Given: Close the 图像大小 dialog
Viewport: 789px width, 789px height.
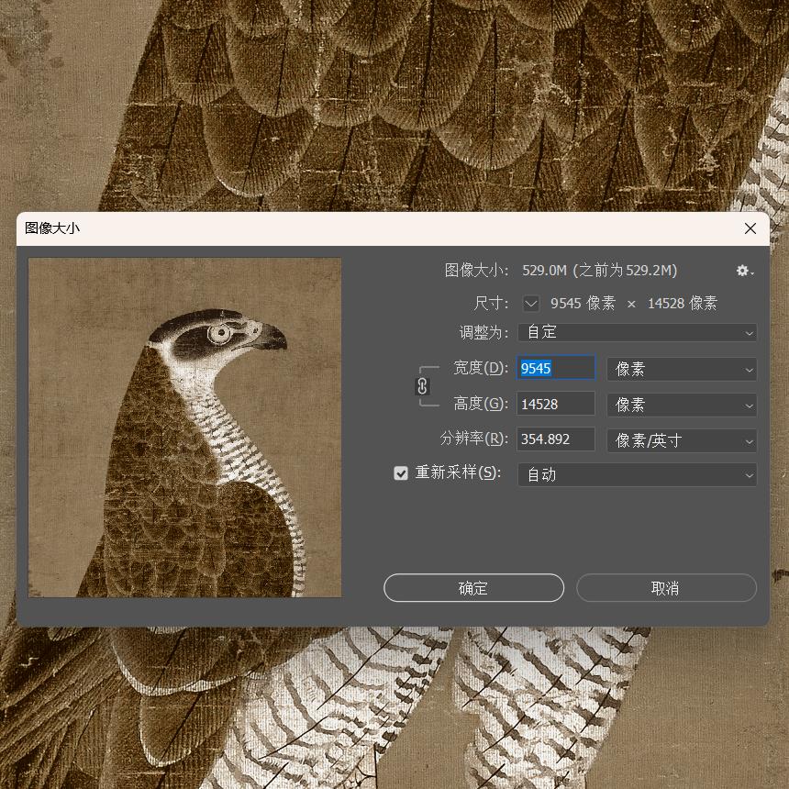Looking at the screenshot, I should tap(750, 228).
